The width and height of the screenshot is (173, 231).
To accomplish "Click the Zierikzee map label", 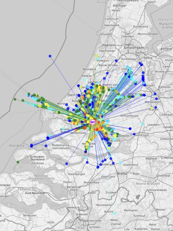I will point(37,163).
